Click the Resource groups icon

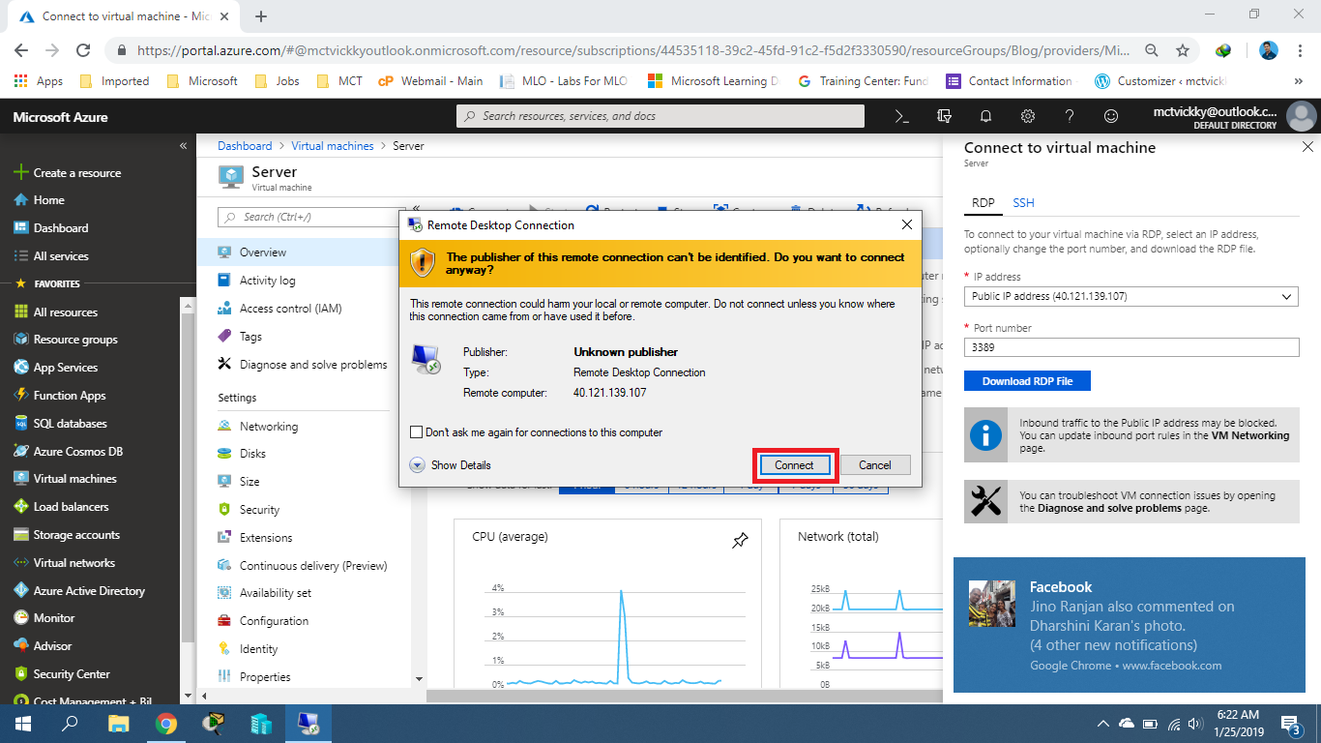click(x=21, y=340)
